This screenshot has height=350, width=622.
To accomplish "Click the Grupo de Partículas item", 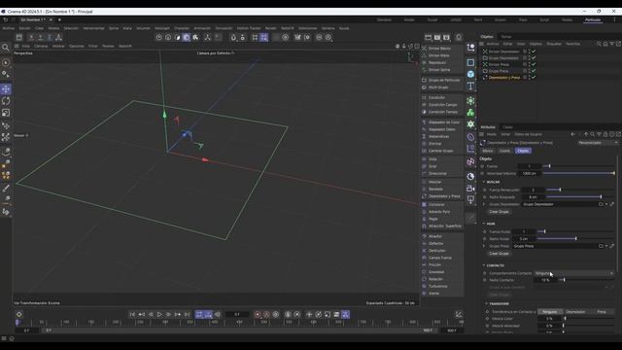I will point(443,80).
